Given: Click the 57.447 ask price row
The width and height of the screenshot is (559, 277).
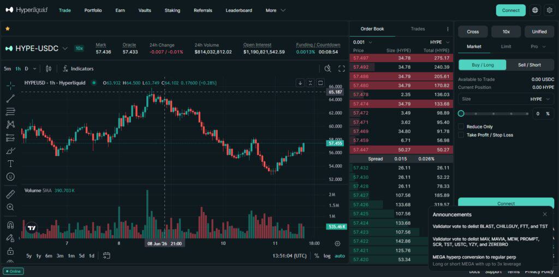Looking at the screenshot, I should pos(401,149).
